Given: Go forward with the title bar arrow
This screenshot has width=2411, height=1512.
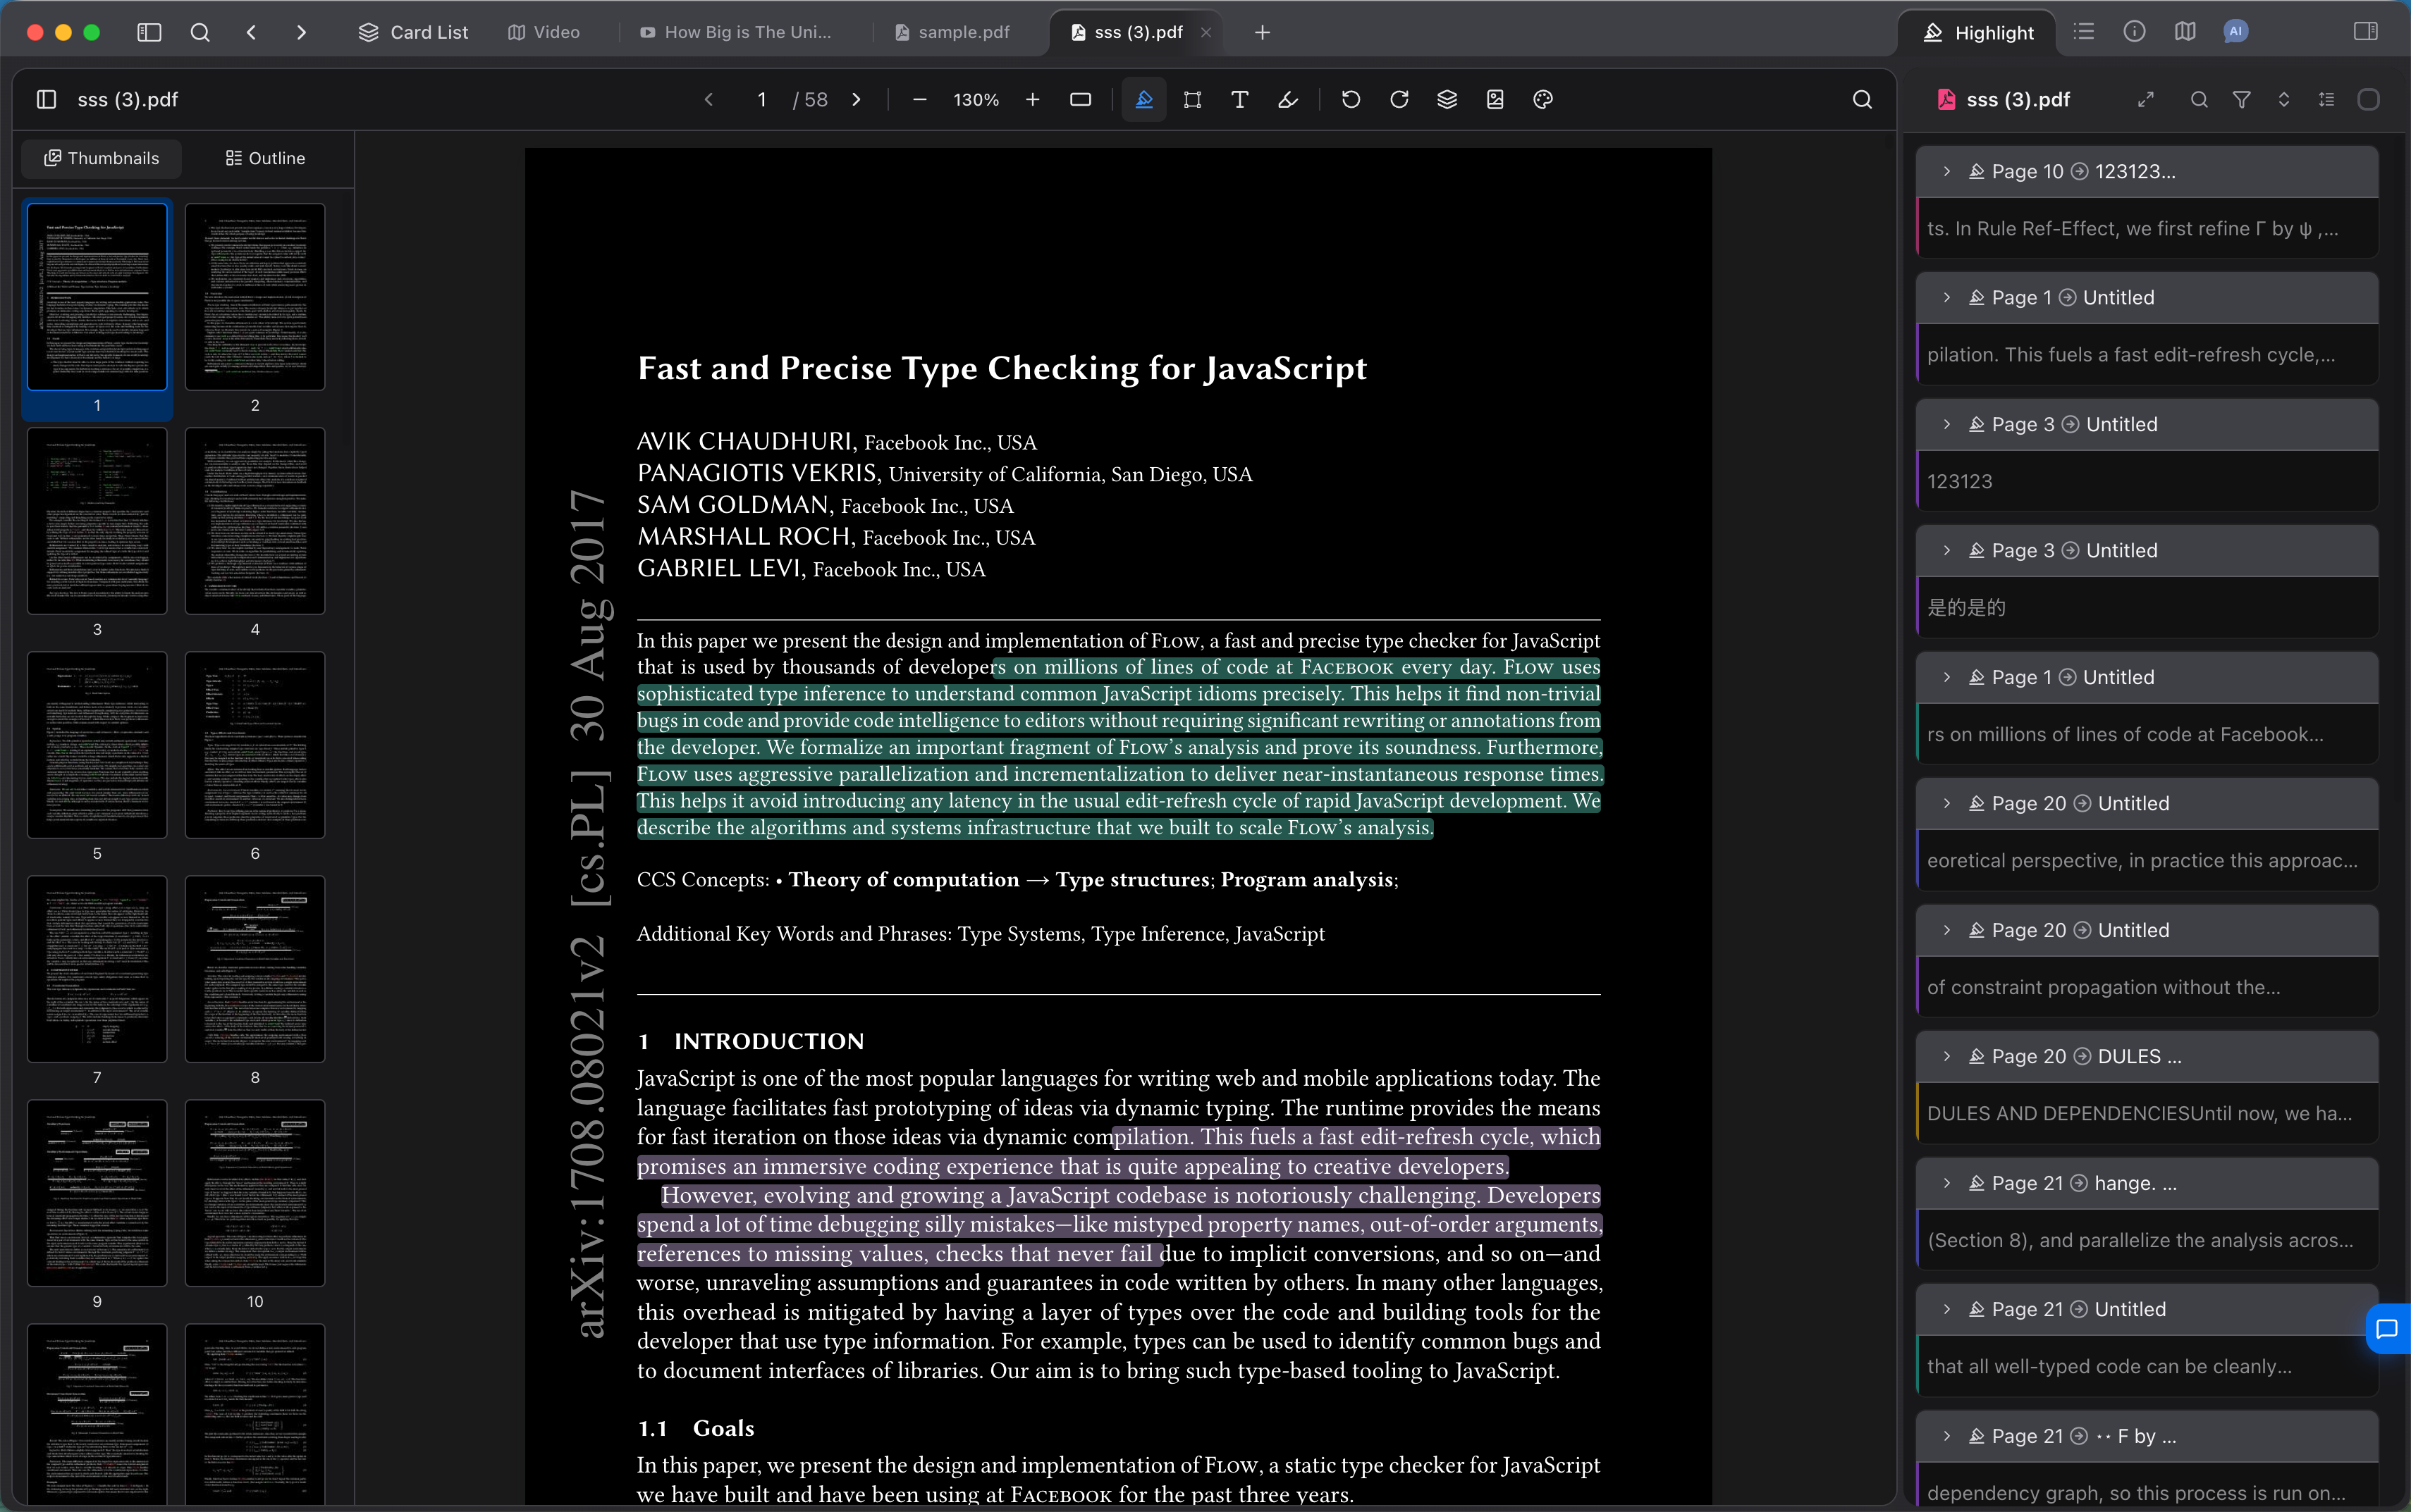Looking at the screenshot, I should 301,32.
